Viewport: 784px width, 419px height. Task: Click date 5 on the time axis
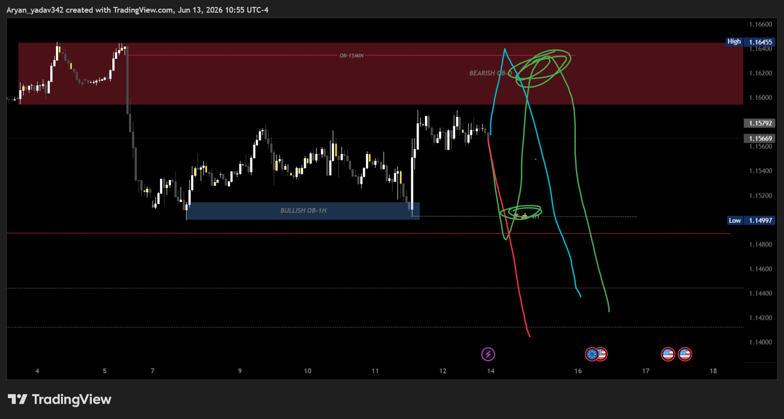tap(105, 372)
